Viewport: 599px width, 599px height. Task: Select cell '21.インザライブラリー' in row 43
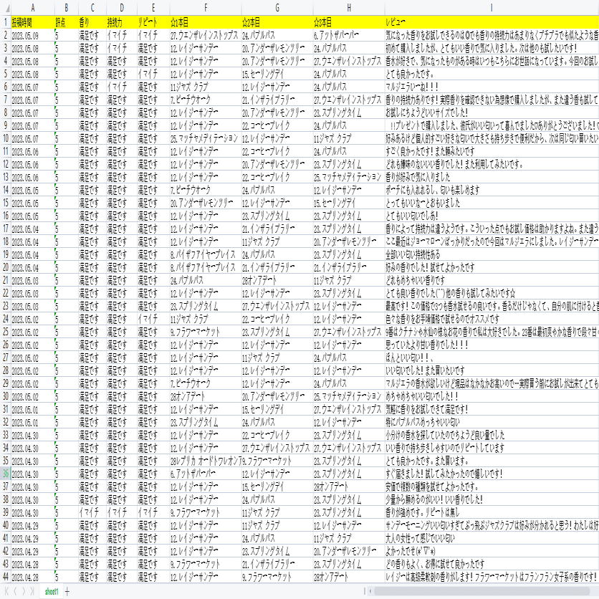click(x=277, y=564)
